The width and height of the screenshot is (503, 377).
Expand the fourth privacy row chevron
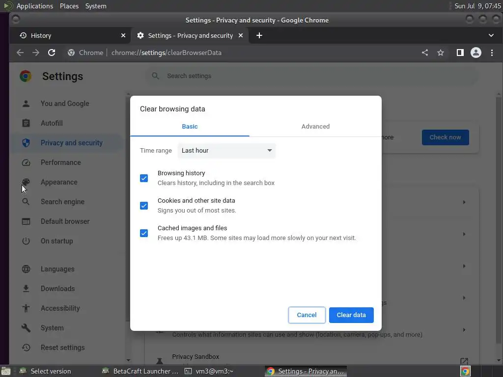[x=464, y=298]
